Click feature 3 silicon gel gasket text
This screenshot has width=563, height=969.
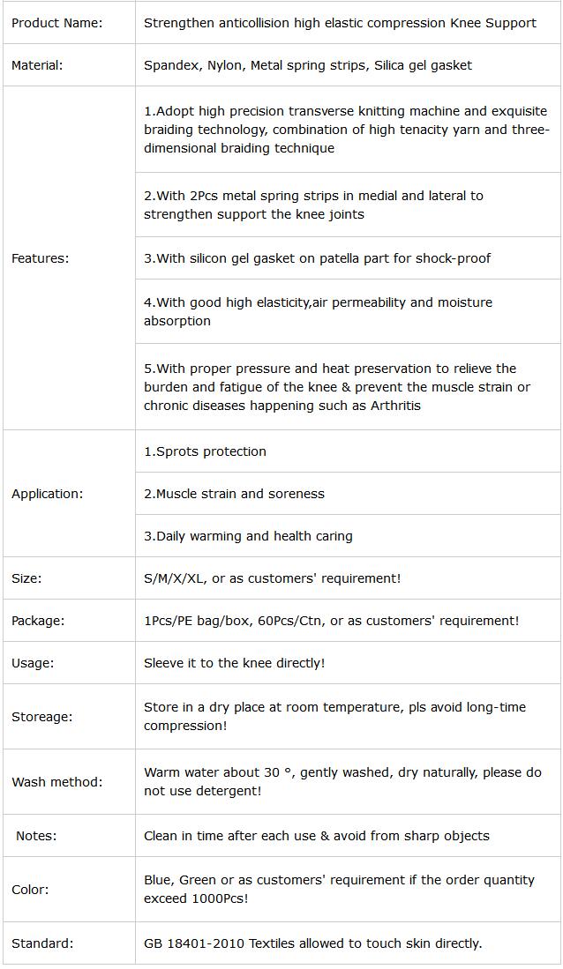(x=317, y=258)
